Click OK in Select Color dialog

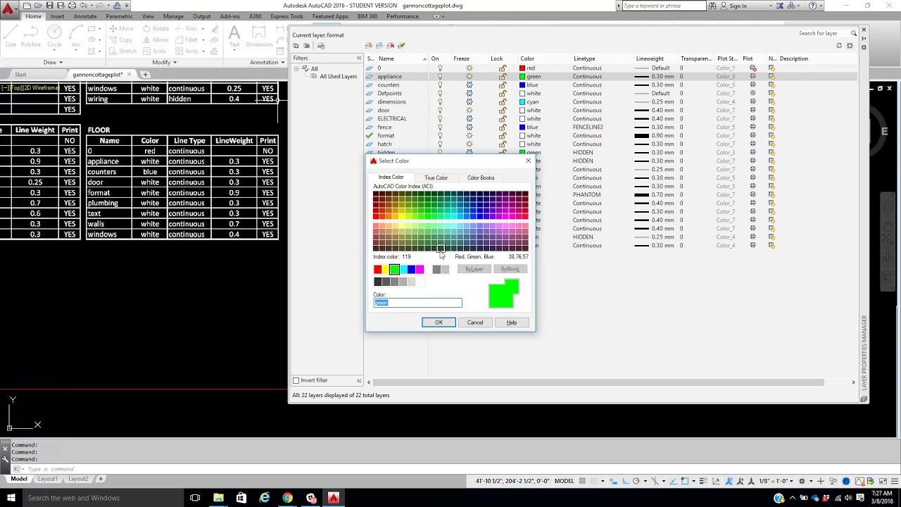[x=439, y=323]
